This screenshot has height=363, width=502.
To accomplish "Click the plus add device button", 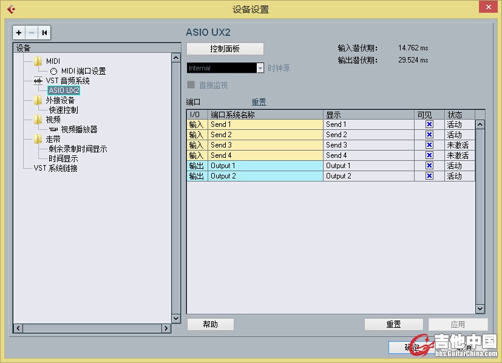I will [x=19, y=32].
